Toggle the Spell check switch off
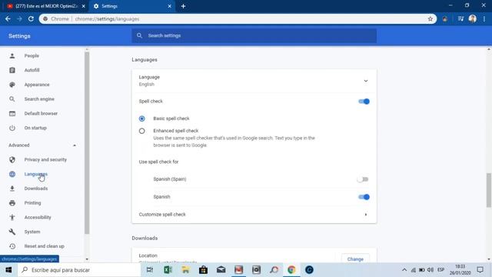 [x=364, y=101]
